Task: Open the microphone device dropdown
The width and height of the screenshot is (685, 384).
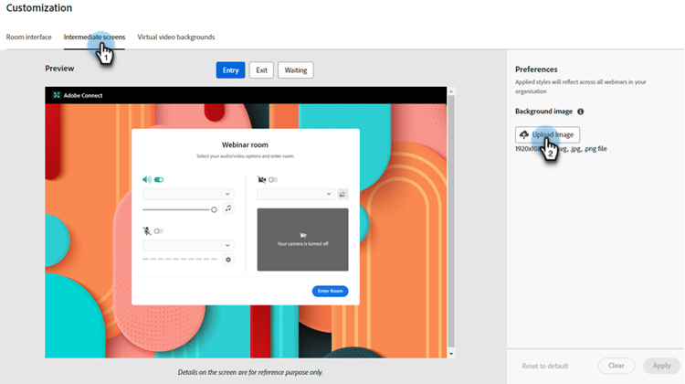Action: click(x=188, y=245)
